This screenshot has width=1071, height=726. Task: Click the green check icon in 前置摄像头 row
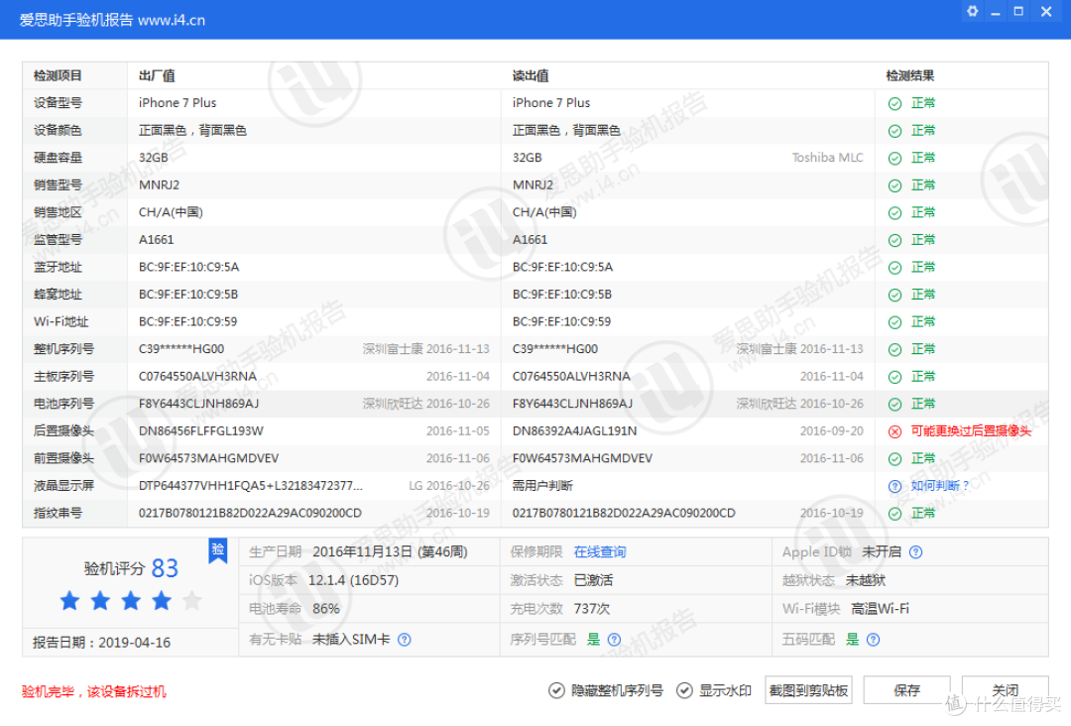[x=894, y=459]
